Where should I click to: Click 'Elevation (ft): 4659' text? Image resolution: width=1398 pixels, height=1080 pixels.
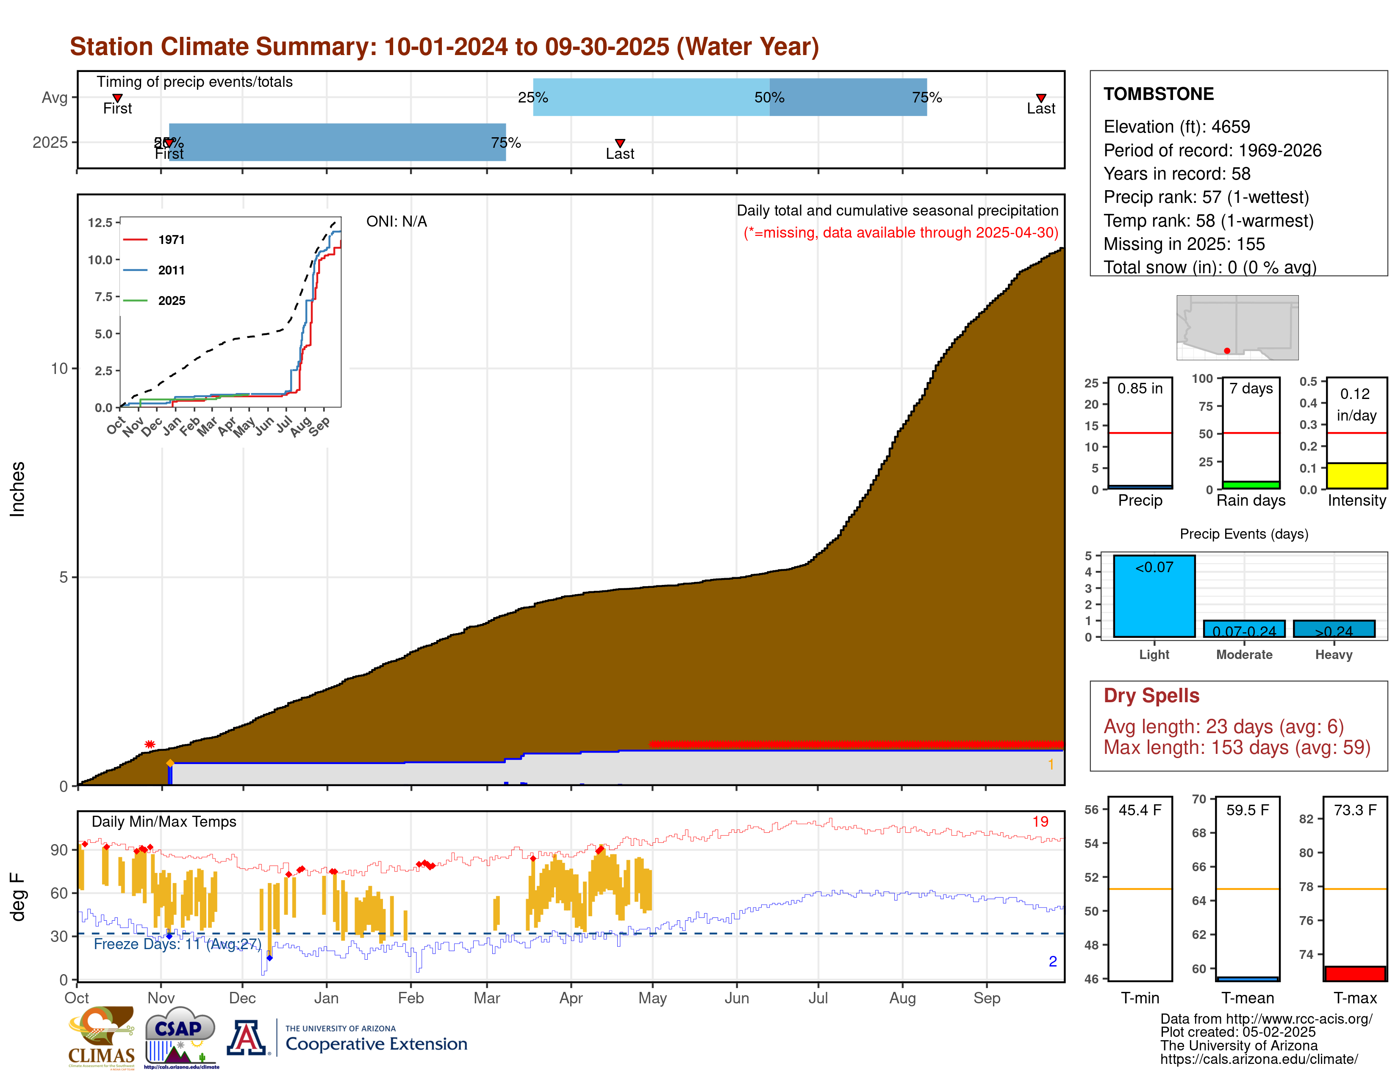1176,127
